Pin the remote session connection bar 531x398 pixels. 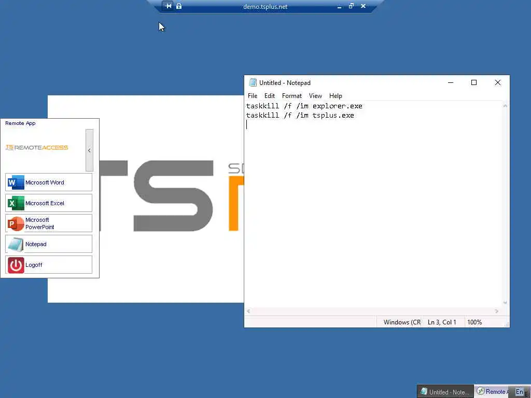(167, 6)
